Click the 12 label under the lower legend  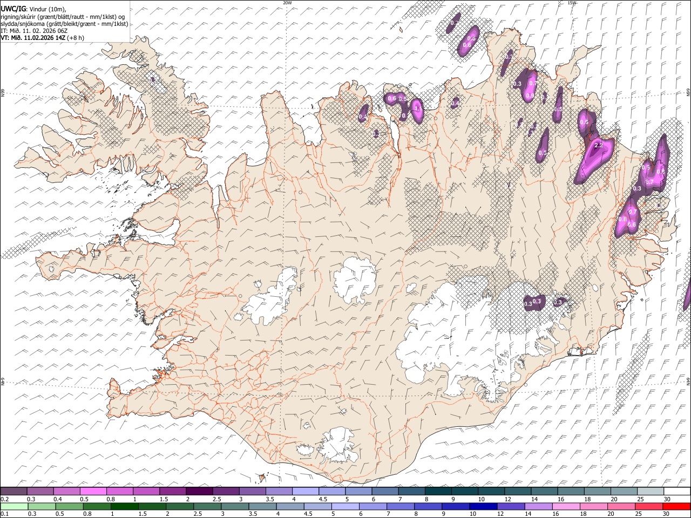500,514
